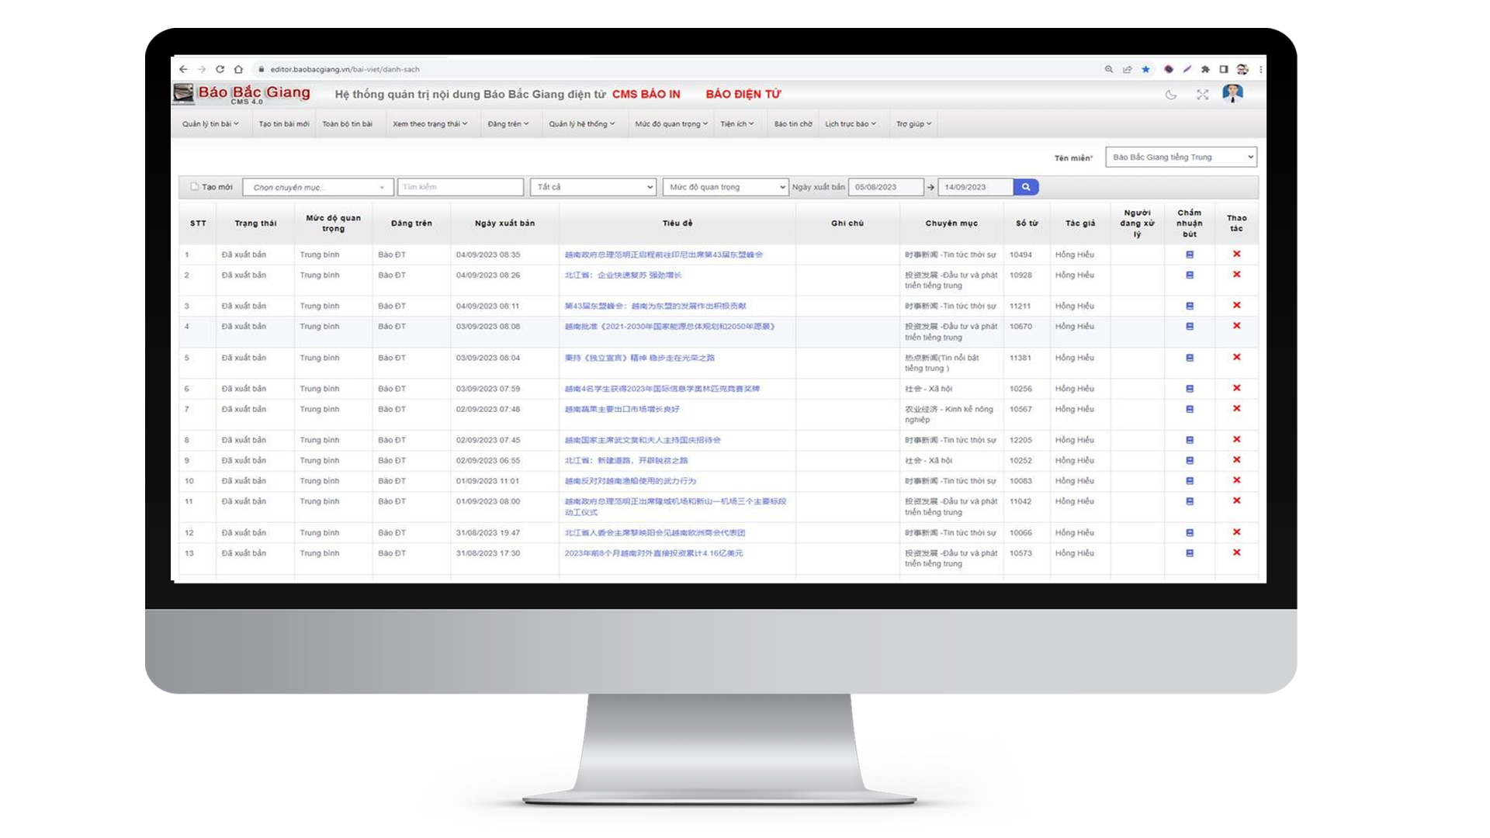Click the Tìm kiếm search field
1490x838 pixels.
(x=460, y=187)
